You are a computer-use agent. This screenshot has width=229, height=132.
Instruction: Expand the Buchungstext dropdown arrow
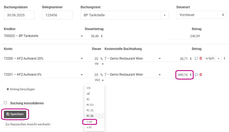[165, 15]
